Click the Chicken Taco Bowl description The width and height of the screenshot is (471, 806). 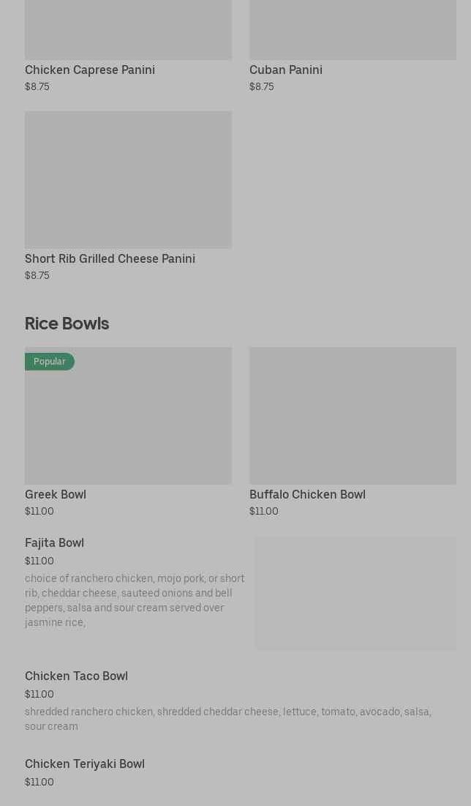[x=227, y=719]
